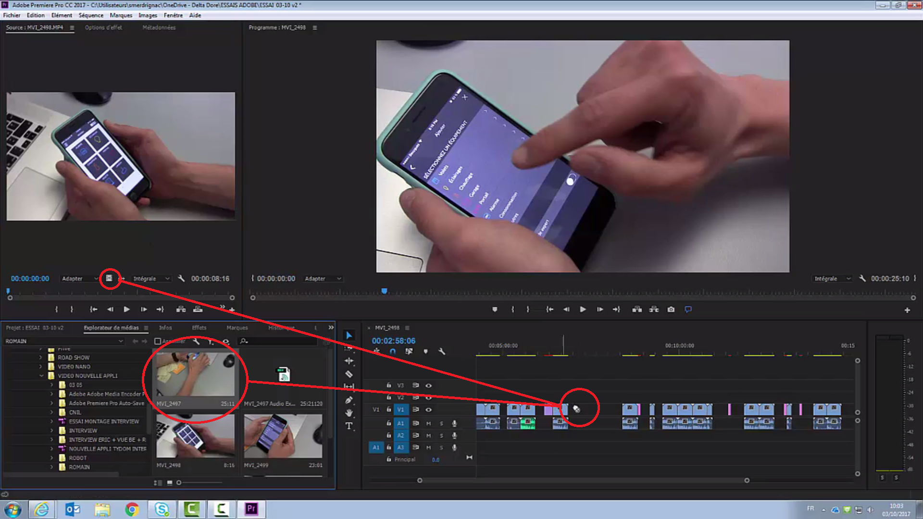Image resolution: width=923 pixels, height=519 pixels.
Task: Check the Assimiler checkbox
Action: click(158, 341)
